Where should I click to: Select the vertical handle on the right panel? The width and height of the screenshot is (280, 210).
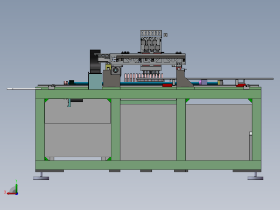point(250,146)
